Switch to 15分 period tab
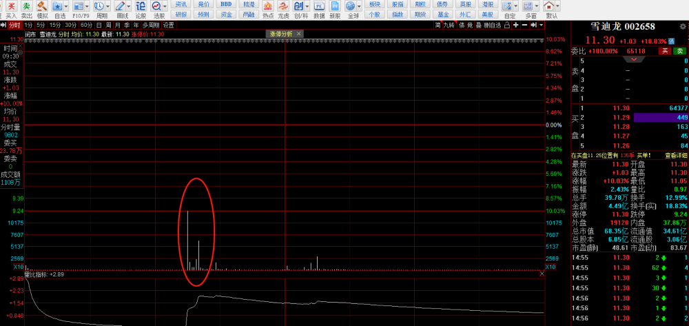This screenshot has height=326, width=689. tap(55, 25)
